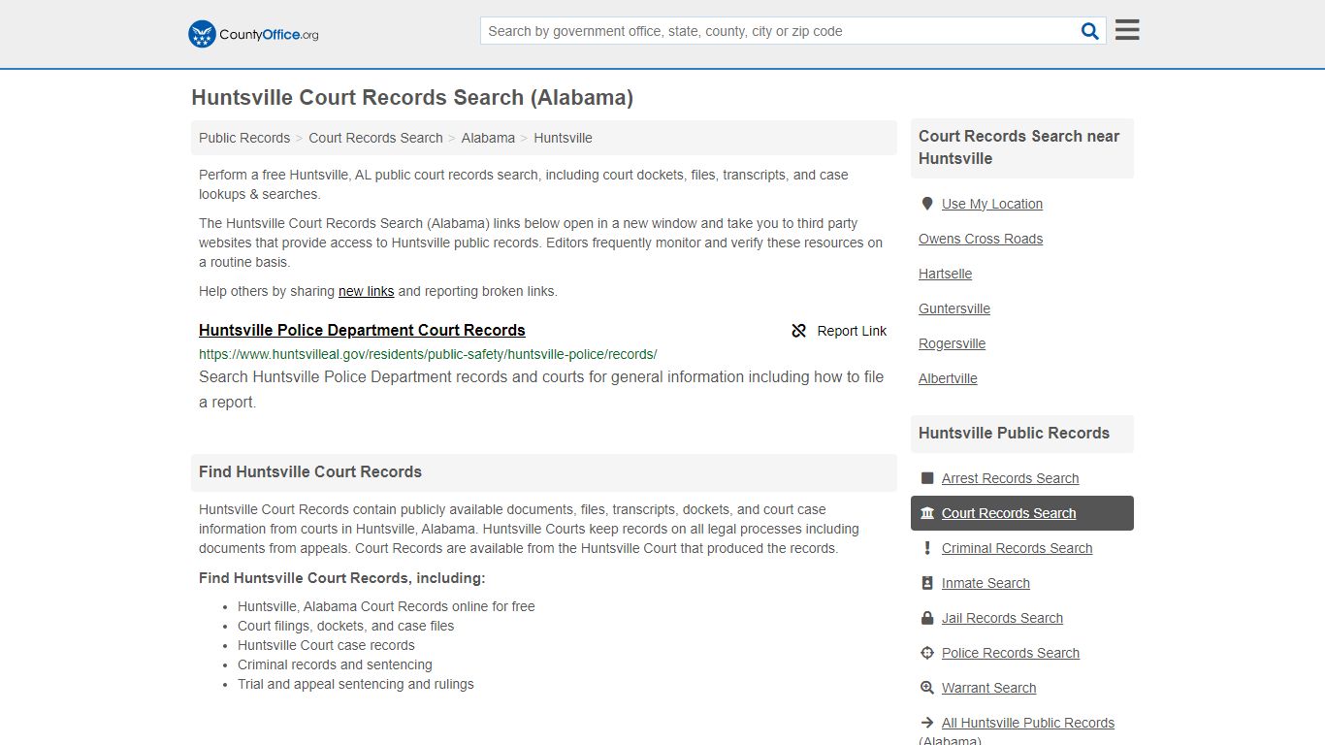Click the Arrest Records square icon
The height and width of the screenshot is (745, 1325).
[927, 478]
